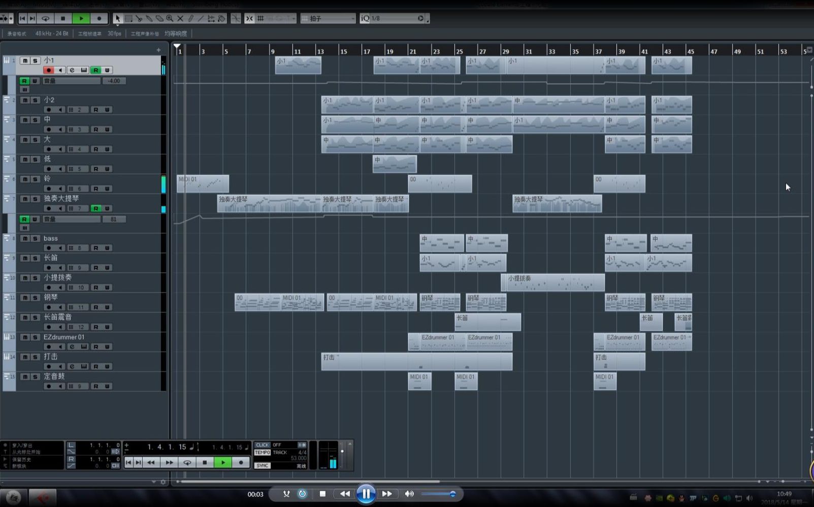This screenshot has height=507, width=814.
Task: Open MIDI channel dropdown on 小2 track
Action: 78,110
